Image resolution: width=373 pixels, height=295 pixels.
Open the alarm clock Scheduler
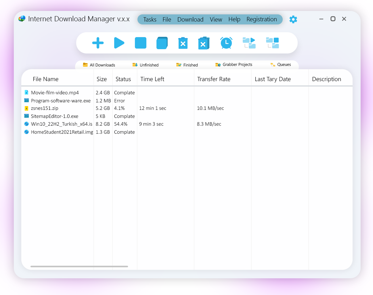226,43
